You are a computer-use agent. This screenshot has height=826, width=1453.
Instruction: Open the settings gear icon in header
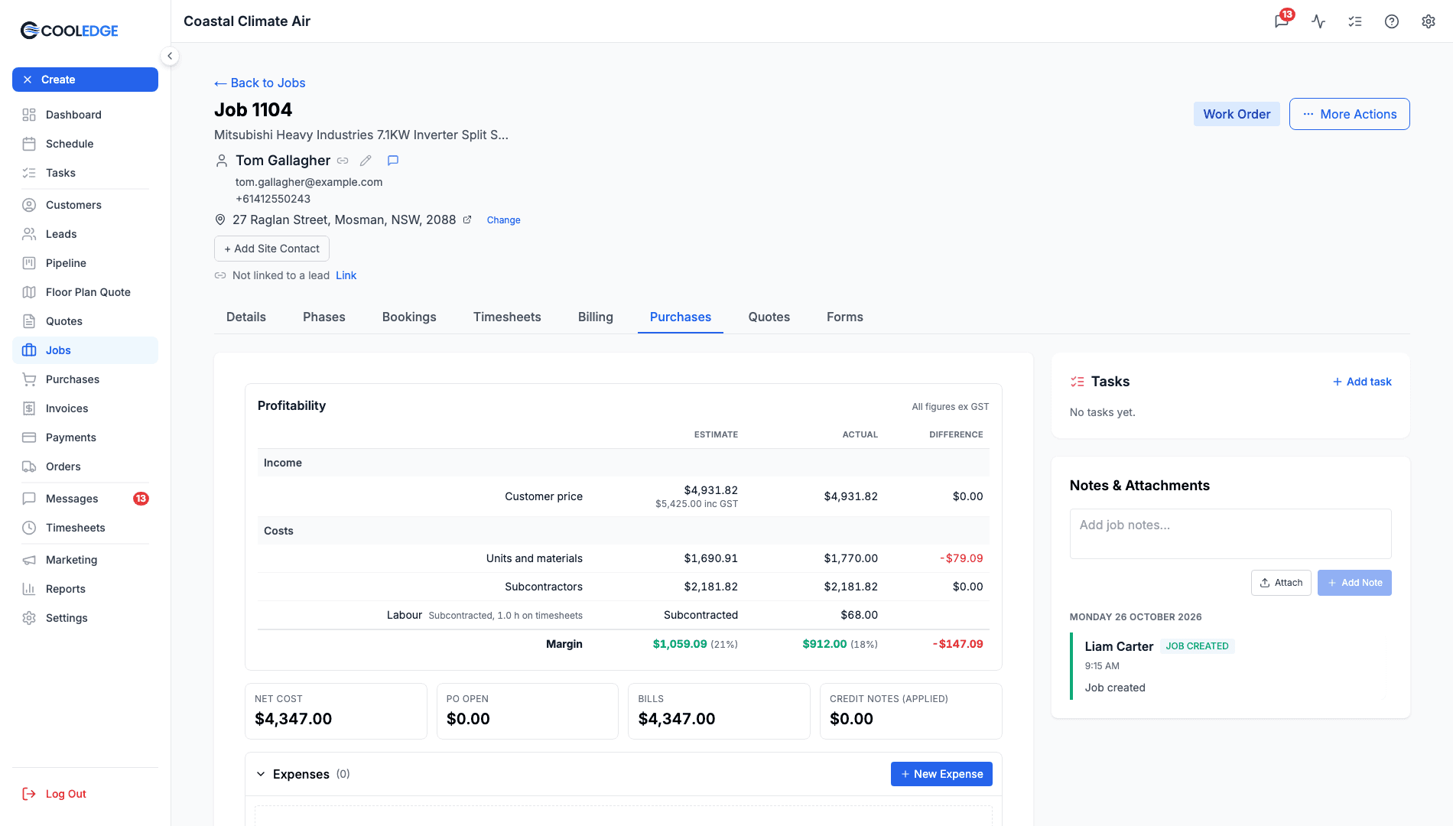click(x=1429, y=21)
